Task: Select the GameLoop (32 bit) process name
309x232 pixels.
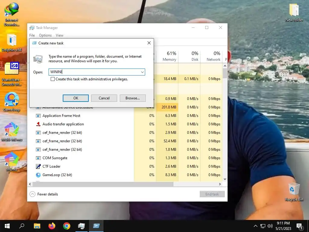Action: (57, 175)
